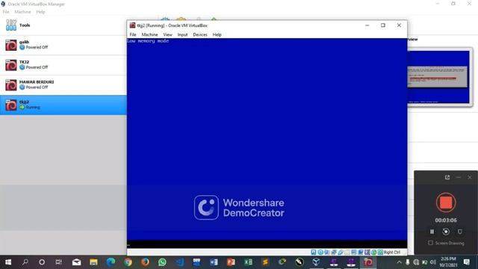Click the Right Ctrl host key label
The height and width of the screenshot is (269, 478).
click(392, 253)
